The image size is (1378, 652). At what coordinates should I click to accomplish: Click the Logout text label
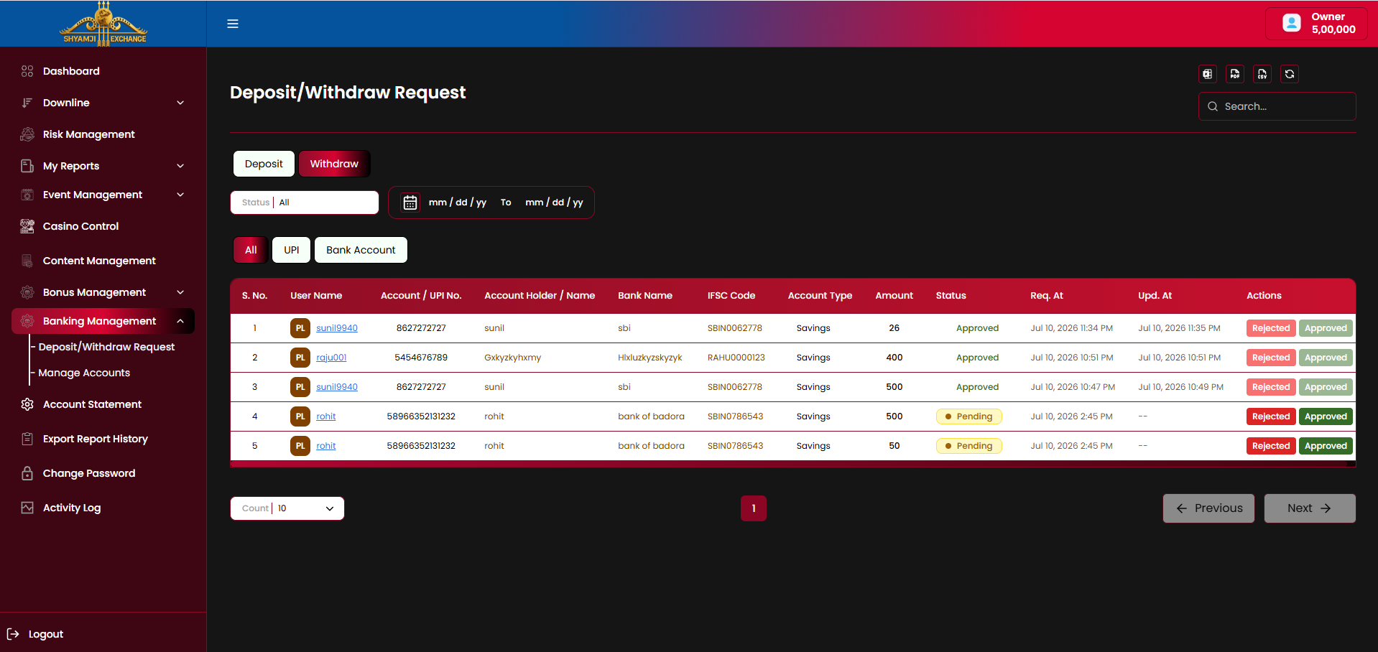pos(46,634)
